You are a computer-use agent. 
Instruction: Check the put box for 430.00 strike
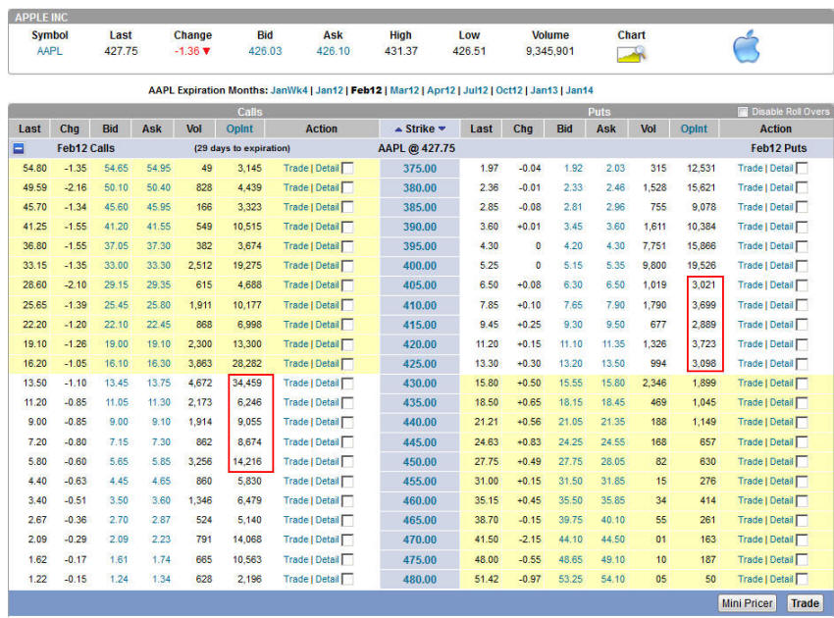pyautogui.click(x=803, y=383)
